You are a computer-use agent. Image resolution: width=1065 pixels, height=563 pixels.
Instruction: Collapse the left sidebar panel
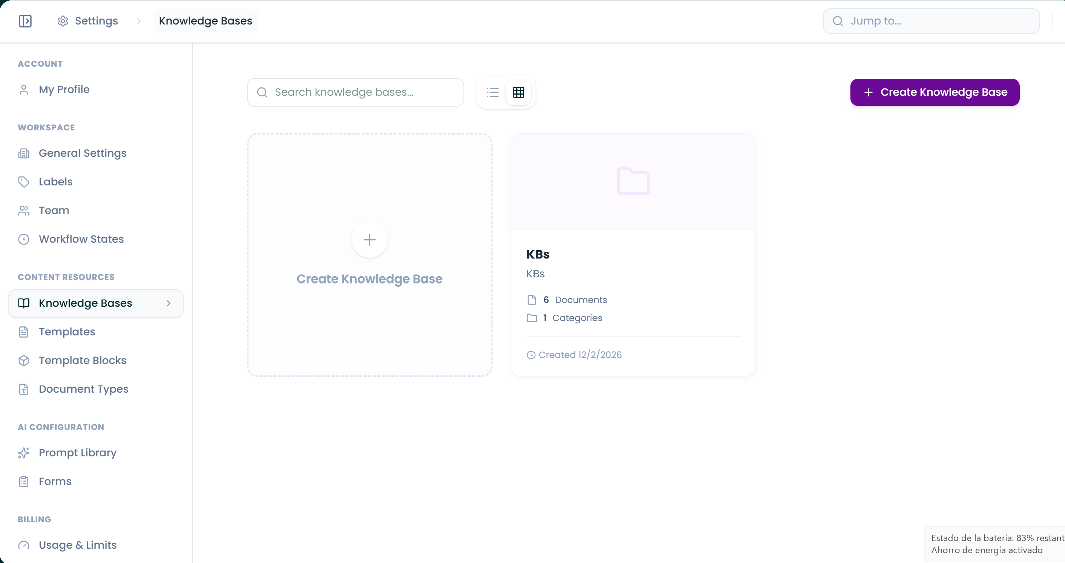click(25, 21)
